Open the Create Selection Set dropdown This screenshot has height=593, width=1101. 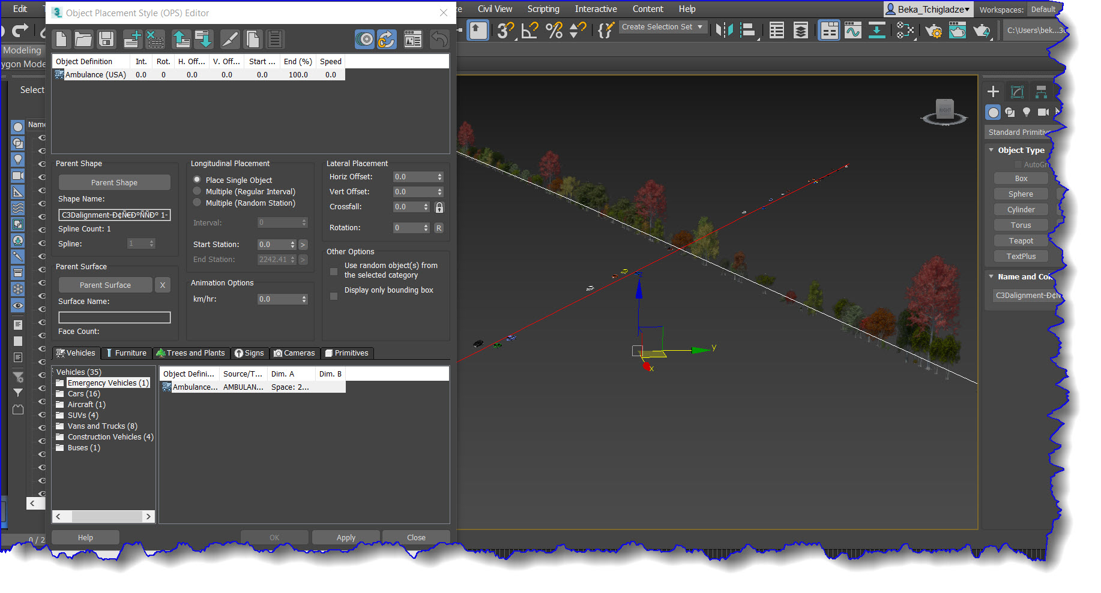tap(699, 26)
